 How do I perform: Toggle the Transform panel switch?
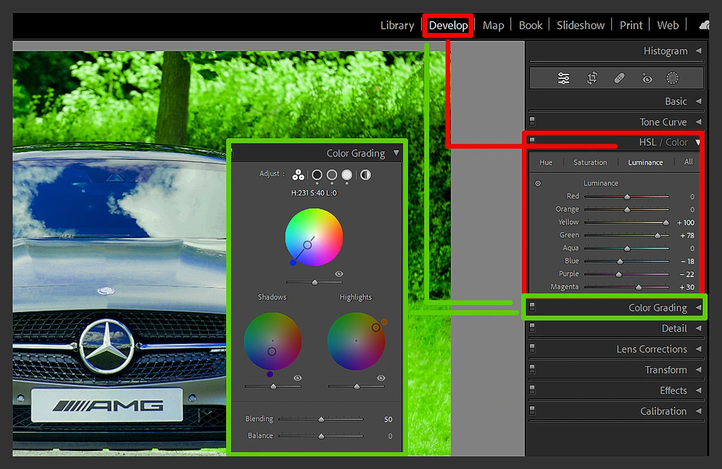[532, 370]
